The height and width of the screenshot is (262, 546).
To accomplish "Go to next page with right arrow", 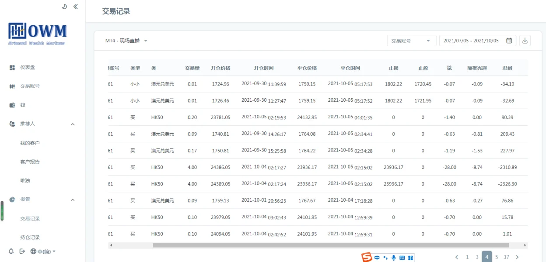I will point(517,257).
